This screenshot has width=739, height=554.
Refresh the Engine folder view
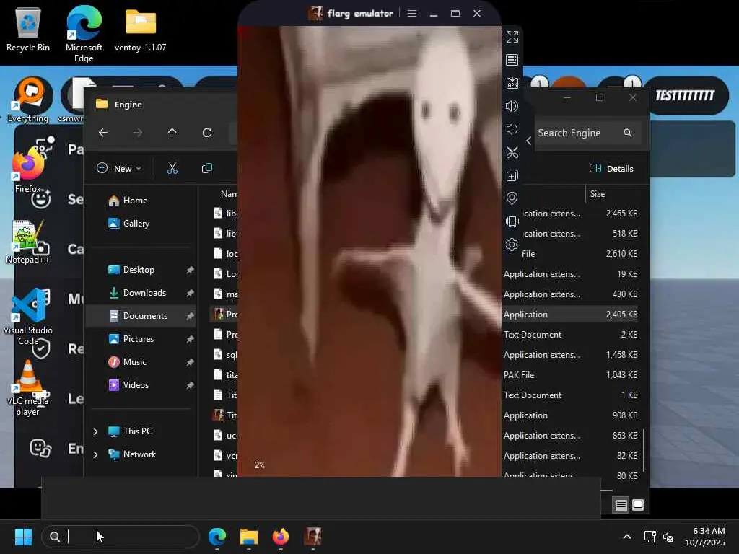click(207, 133)
